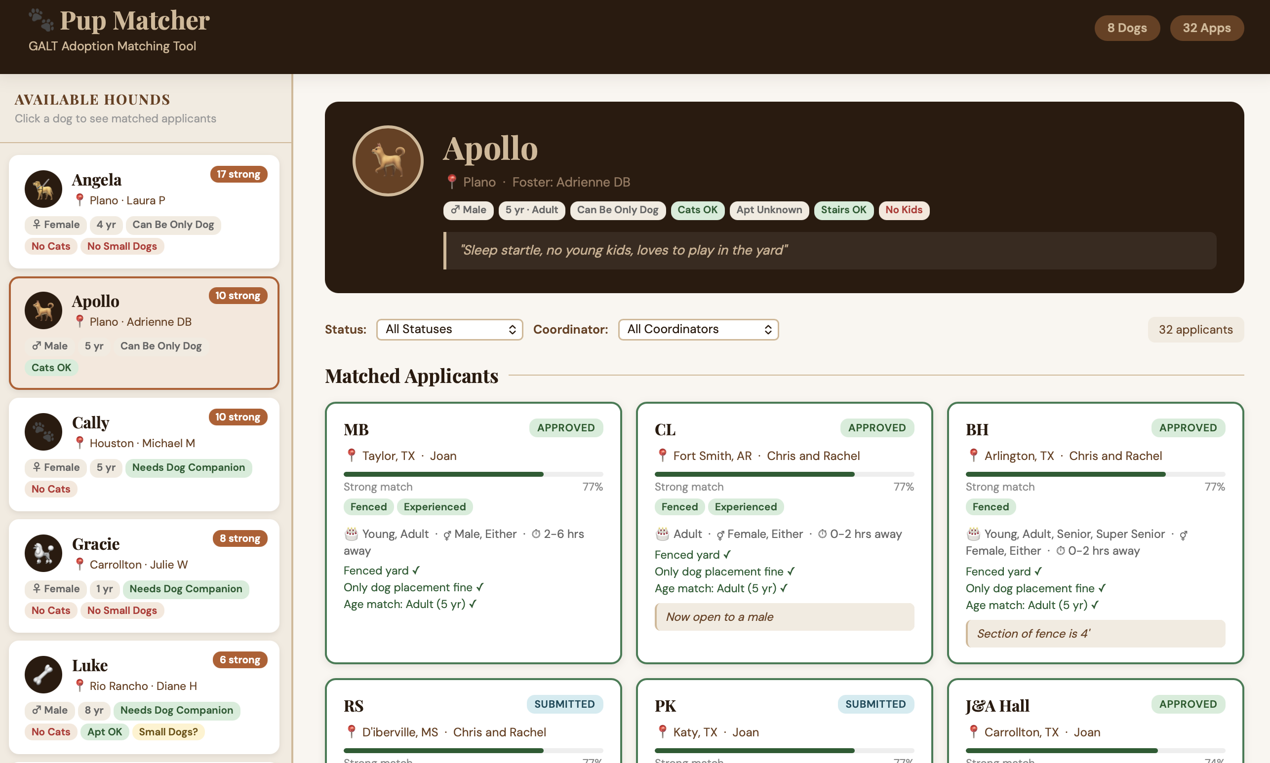Viewport: 1270px width, 763px height.
Task: Click Luke's bone avatar icon
Action: point(43,675)
